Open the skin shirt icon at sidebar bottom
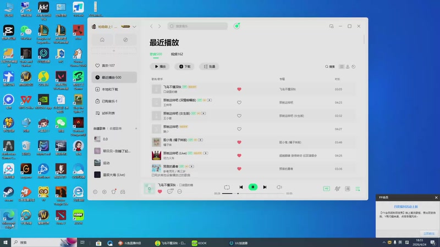 click(114, 192)
